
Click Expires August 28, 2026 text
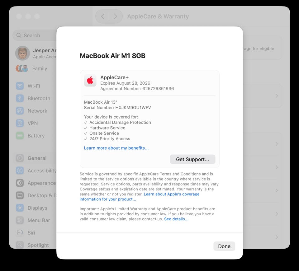(x=125, y=83)
